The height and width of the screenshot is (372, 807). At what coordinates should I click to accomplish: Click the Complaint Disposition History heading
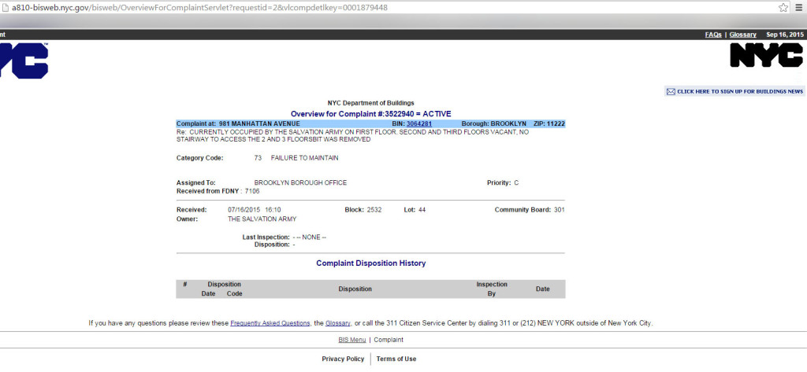click(x=370, y=263)
